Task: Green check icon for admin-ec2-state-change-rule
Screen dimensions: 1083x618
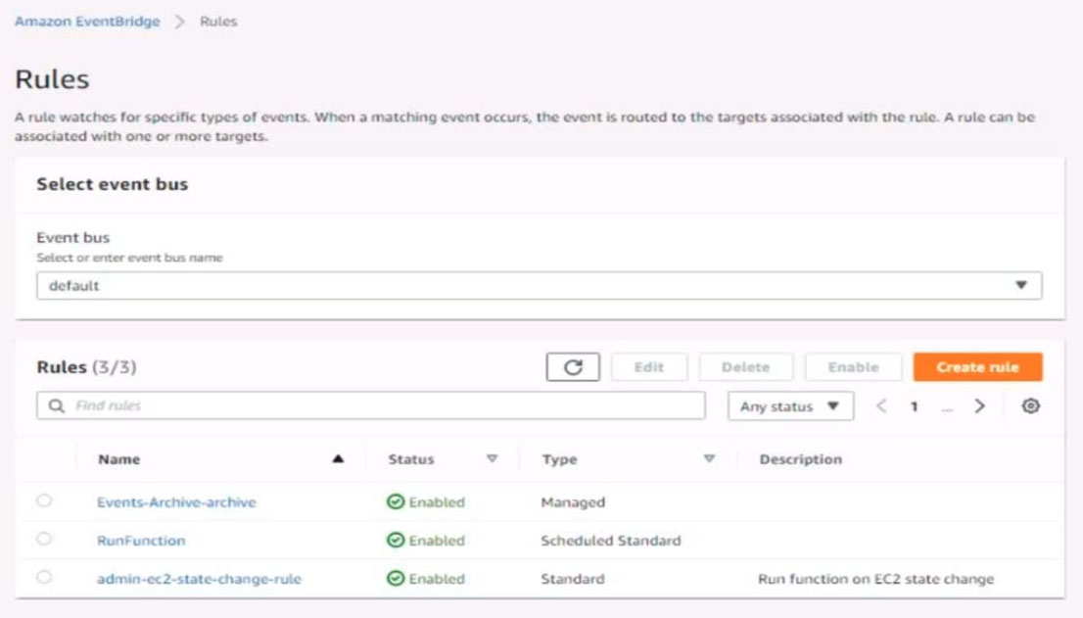Action: coord(395,579)
